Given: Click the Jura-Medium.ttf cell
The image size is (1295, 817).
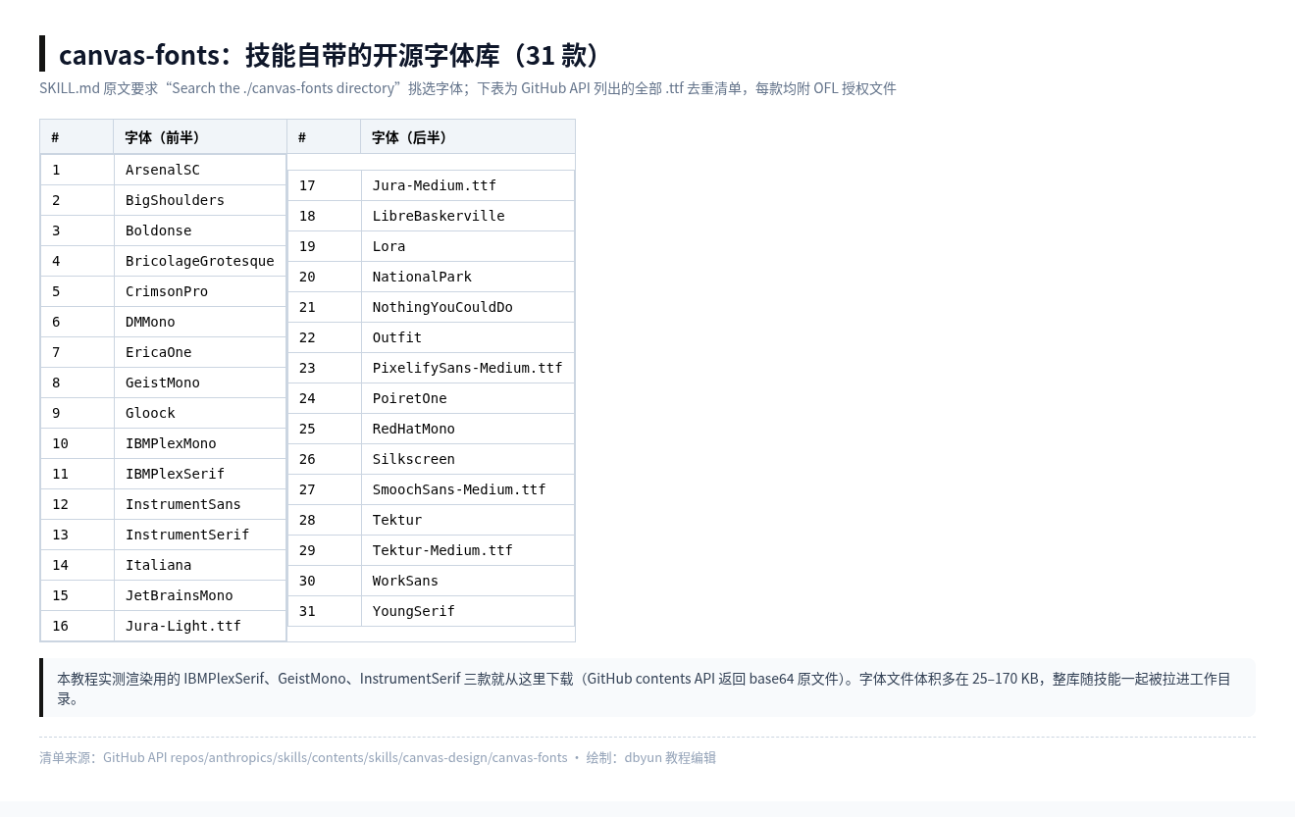Looking at the screenshot, I should point(467,185).
